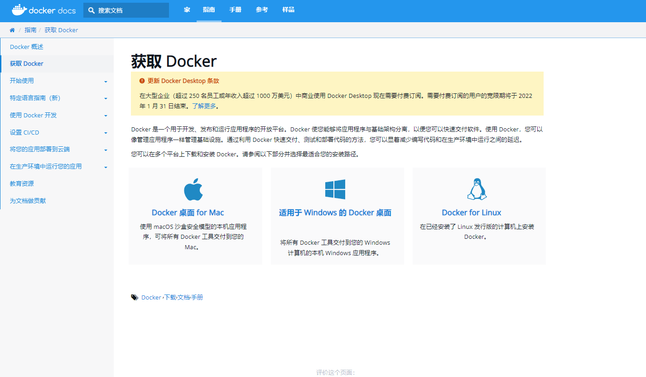This screenshot has width=646, height=377.
Task: Open 在生产环境中运行您的应用 section
Action: coord(46,166)
